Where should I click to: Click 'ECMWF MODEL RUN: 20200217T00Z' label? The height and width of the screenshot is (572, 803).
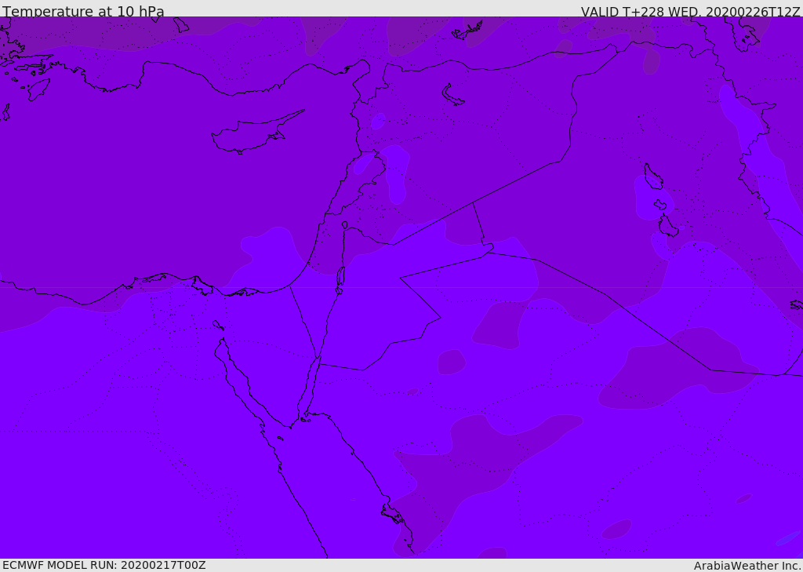pyautogui.click(x=104, y=565)
